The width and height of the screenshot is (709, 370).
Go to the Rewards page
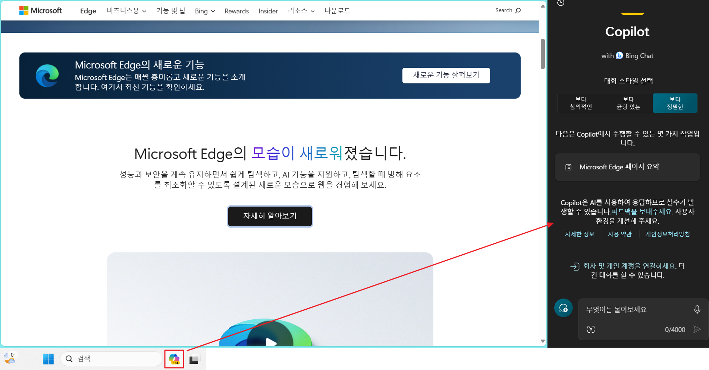click(x=236, y=11)
